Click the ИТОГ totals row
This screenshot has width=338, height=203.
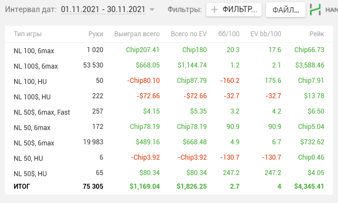169,187
